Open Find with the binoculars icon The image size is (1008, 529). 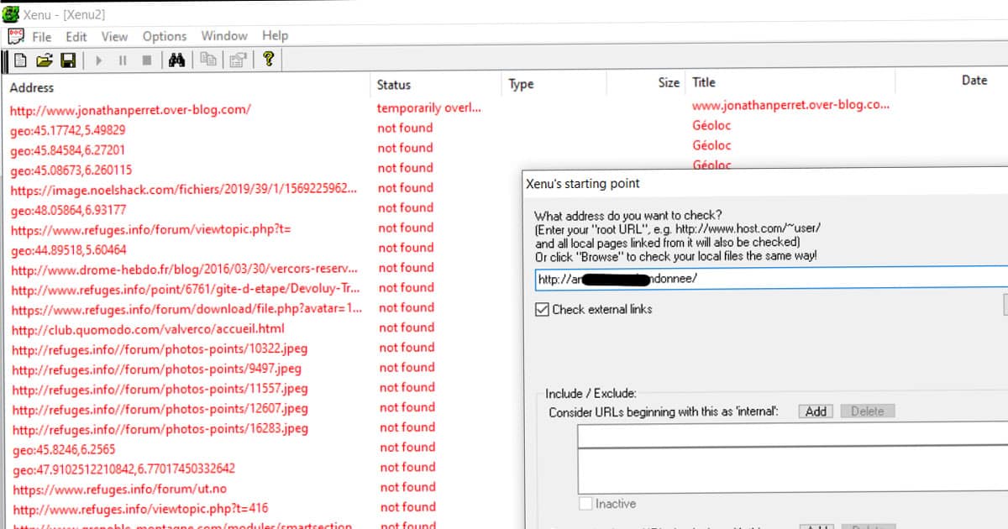[x=176, y=60]
